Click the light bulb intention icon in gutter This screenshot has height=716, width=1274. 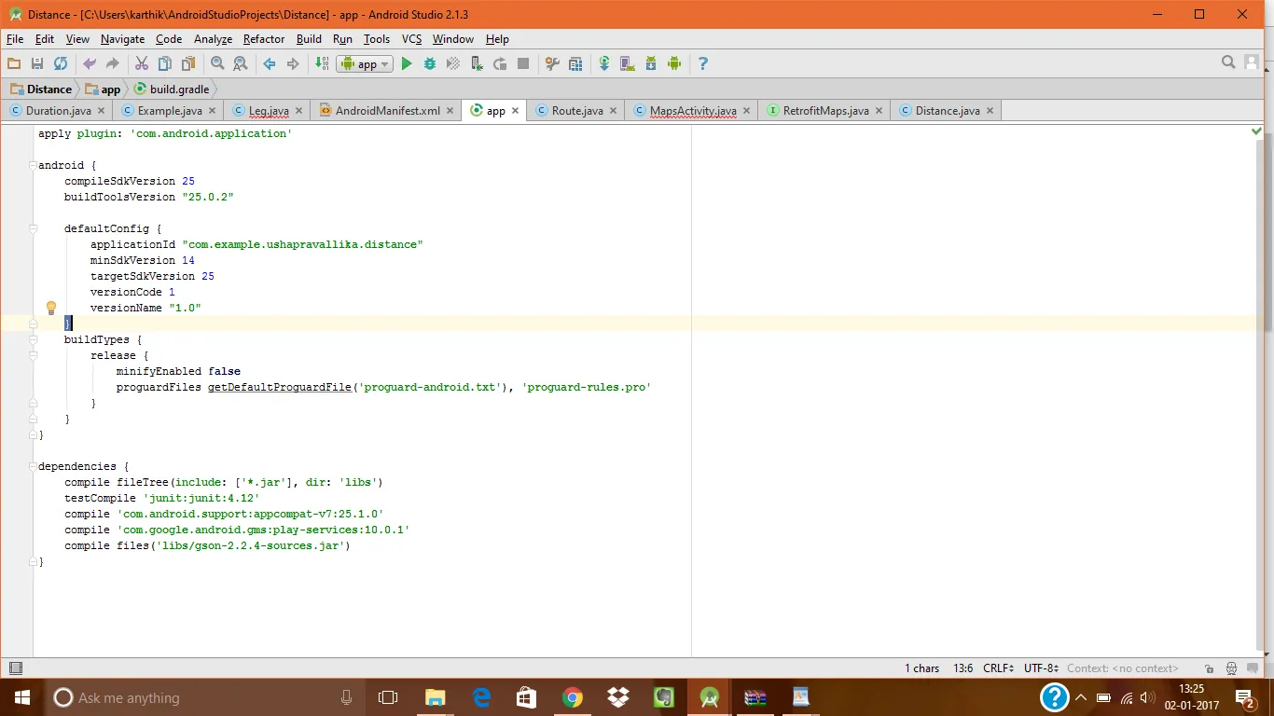coord(51,308)
